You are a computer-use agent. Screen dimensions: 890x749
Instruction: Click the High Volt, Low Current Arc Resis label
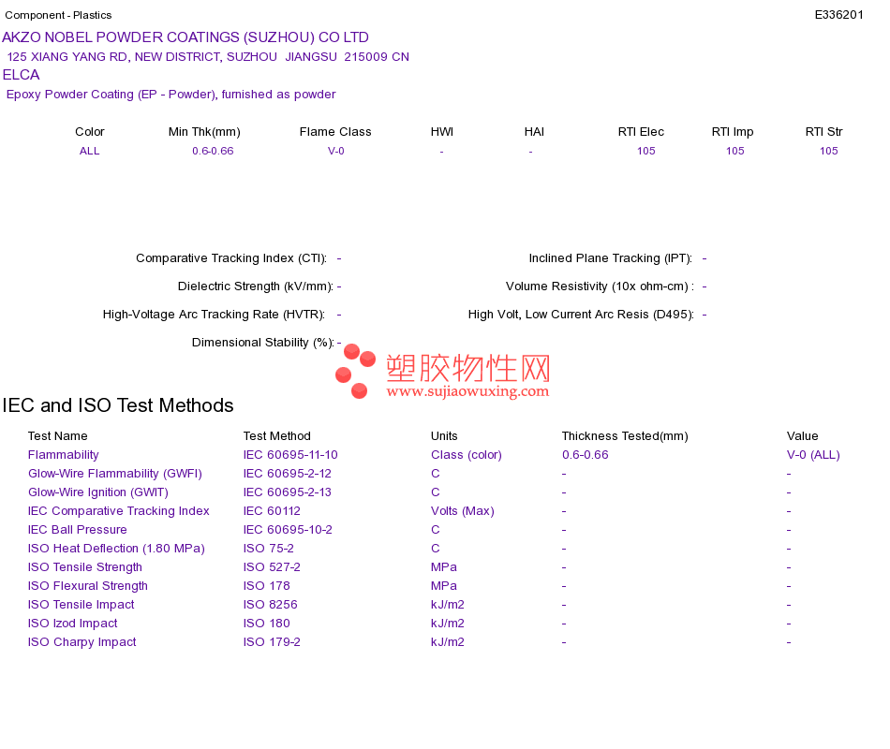[581, 315]
